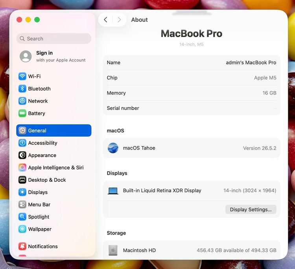Go back with the left chevron
Screen dimensions: 295x269
[105, 20]
